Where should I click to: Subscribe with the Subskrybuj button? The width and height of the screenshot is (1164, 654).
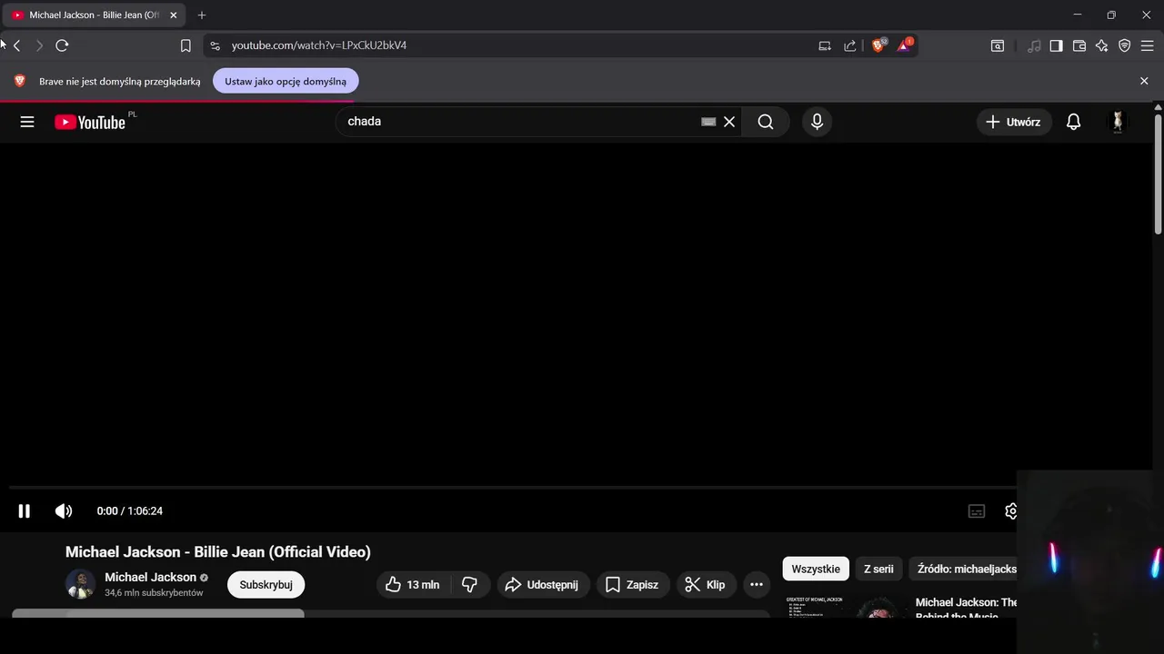coord(266,585)
